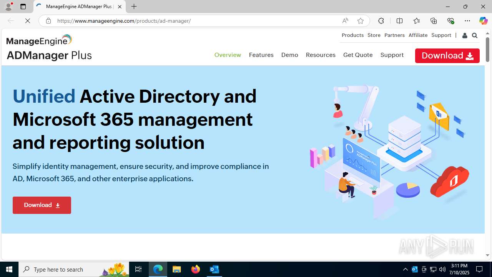Screen dimensions: 492x277
Task: Open the Products link
Action: point(352,35)
